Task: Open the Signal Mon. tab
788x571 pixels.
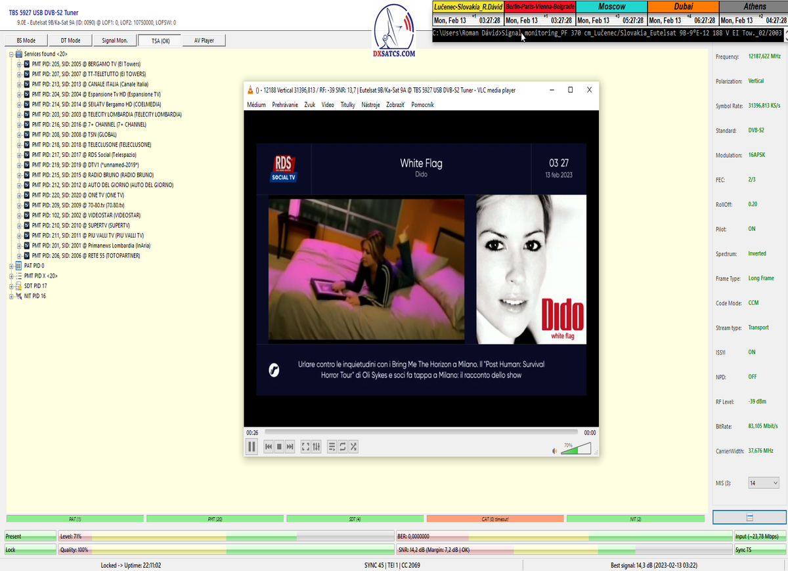Action: click(x=115, y=41)
